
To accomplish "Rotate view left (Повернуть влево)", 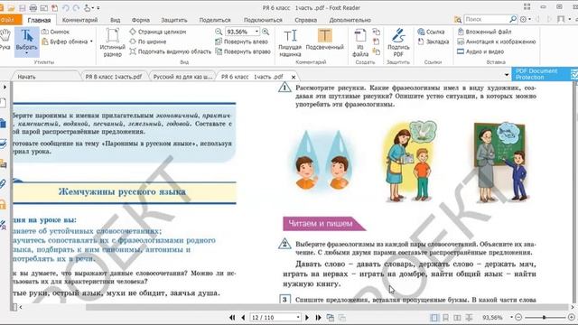I will (x=242, y=42).
